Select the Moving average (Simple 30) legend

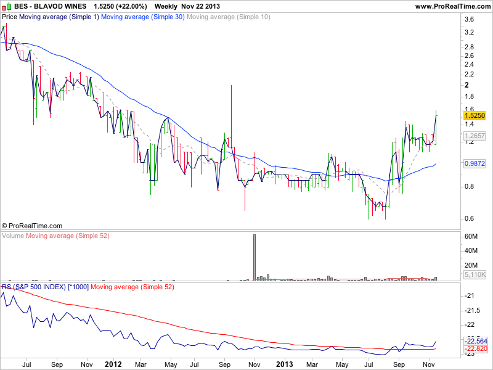point(143,17)
